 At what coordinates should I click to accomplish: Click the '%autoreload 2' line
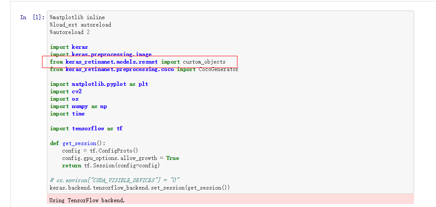tap(70, 32)
